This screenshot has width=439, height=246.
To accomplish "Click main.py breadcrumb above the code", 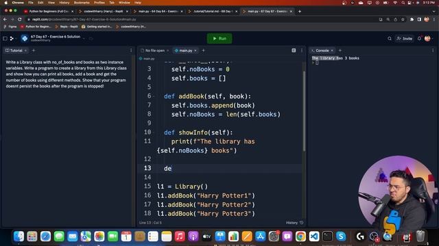I will (147, 59).
